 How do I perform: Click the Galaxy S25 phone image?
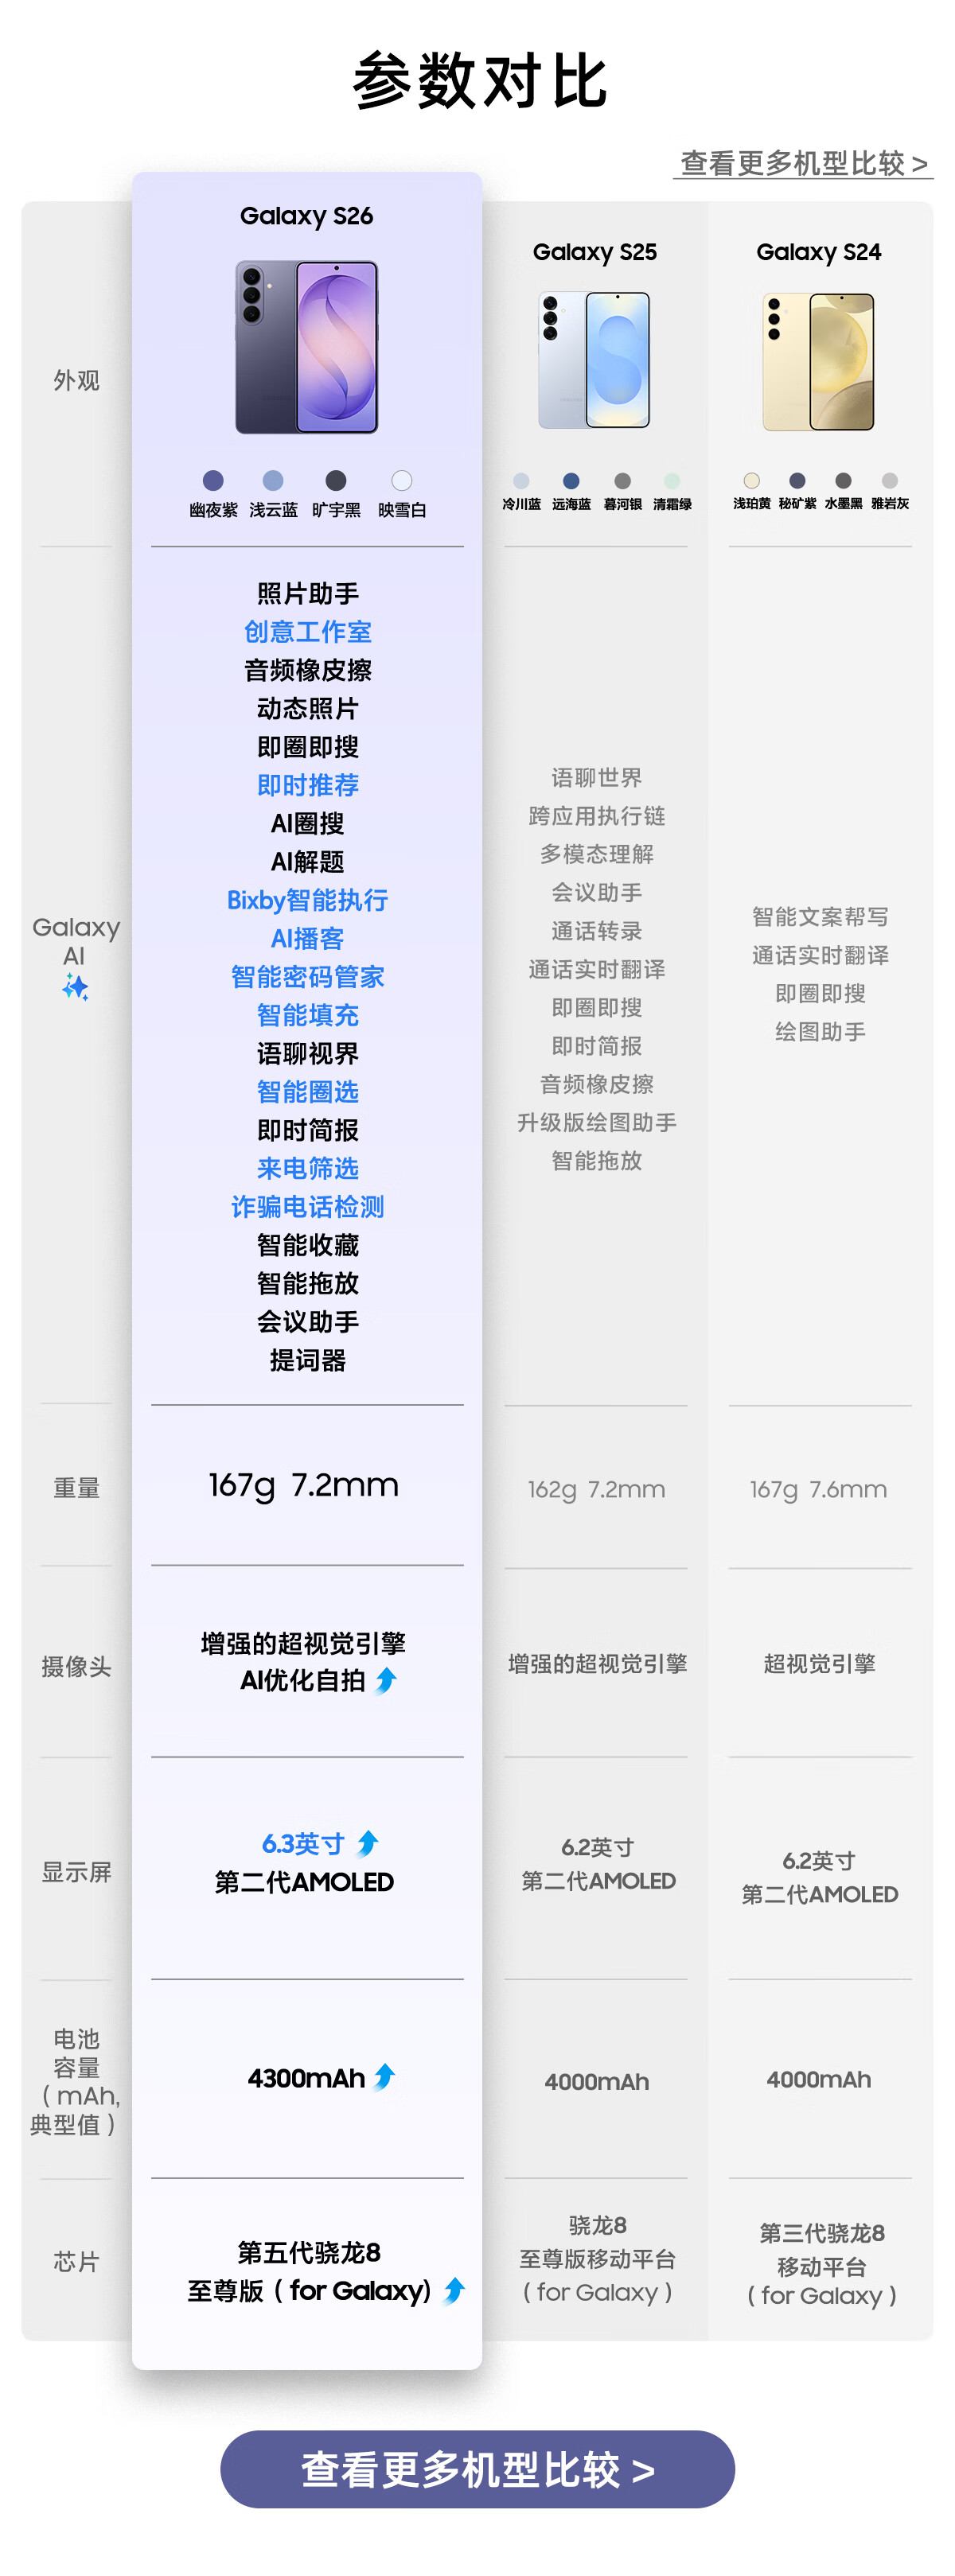click(595, 360)
